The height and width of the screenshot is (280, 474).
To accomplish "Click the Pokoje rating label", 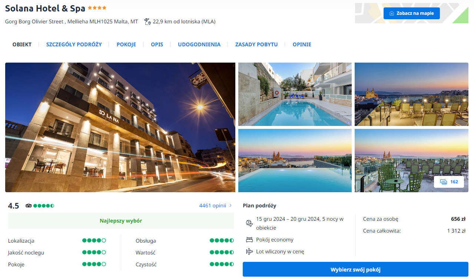I will 16,264.
